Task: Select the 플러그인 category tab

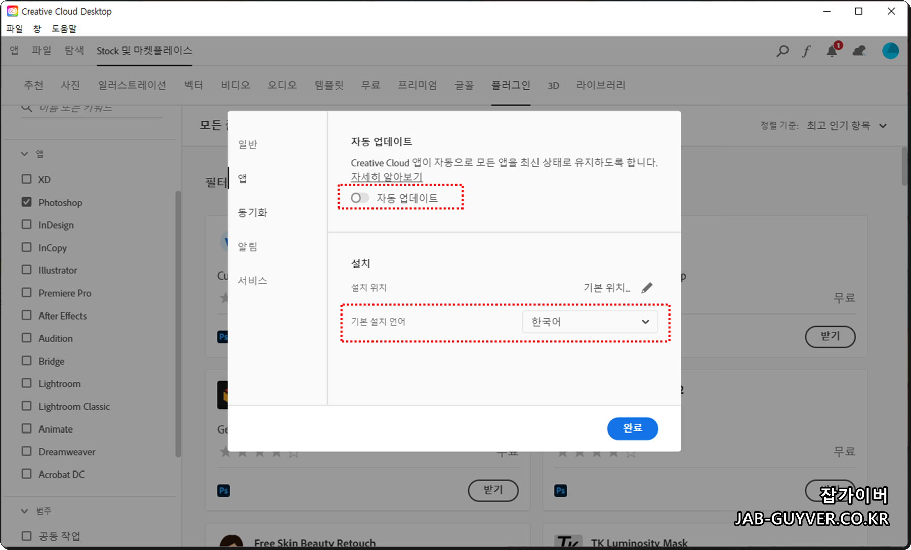Action: point(511,85)
